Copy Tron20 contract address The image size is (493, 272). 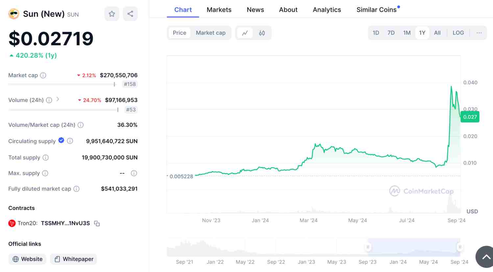click(x=97, y=223)
